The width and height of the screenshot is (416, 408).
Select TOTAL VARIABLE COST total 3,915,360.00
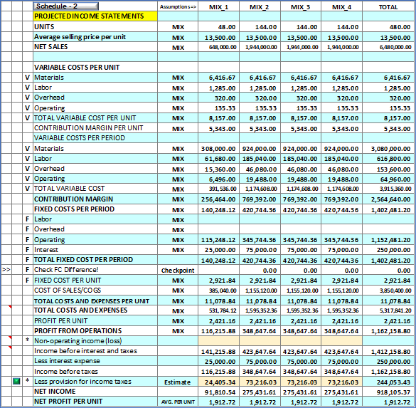(x=388, y=189)
